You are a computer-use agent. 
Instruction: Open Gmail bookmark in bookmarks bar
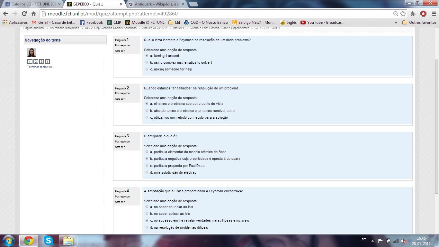point(53,23)
